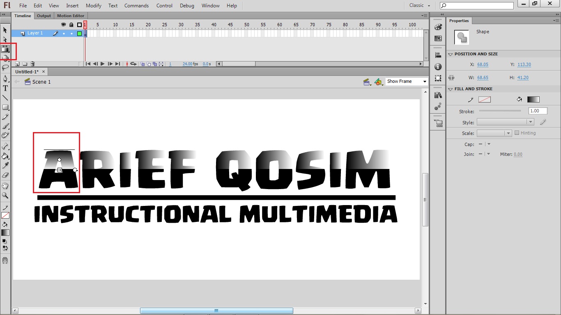Switch to the Motion Editor tab

point(71,16)
